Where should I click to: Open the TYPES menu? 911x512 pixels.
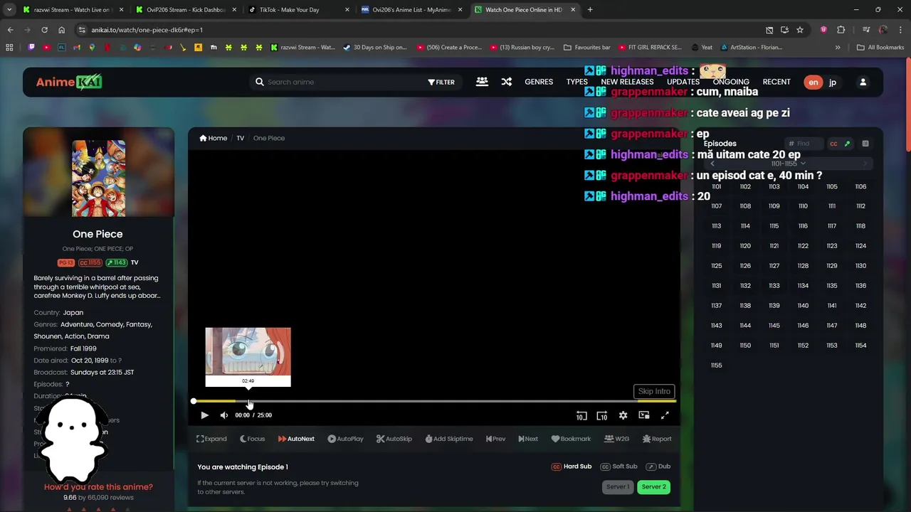[576, 82]
